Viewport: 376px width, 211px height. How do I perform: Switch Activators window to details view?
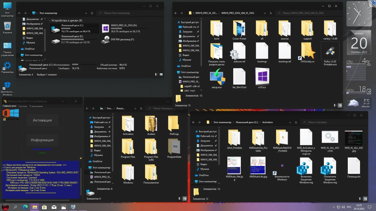(360, 199)
